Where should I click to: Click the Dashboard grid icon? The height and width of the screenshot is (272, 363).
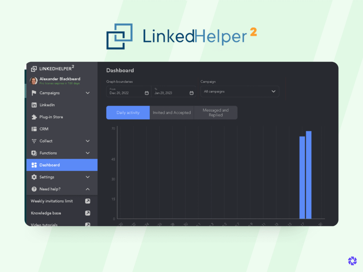pos(34,165)
